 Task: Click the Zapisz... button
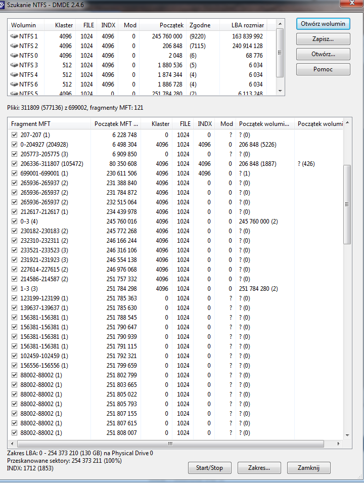(x=323, y=39)
